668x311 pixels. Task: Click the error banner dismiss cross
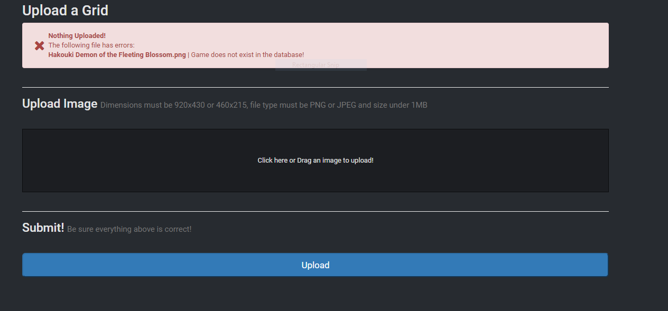point(39,45)
